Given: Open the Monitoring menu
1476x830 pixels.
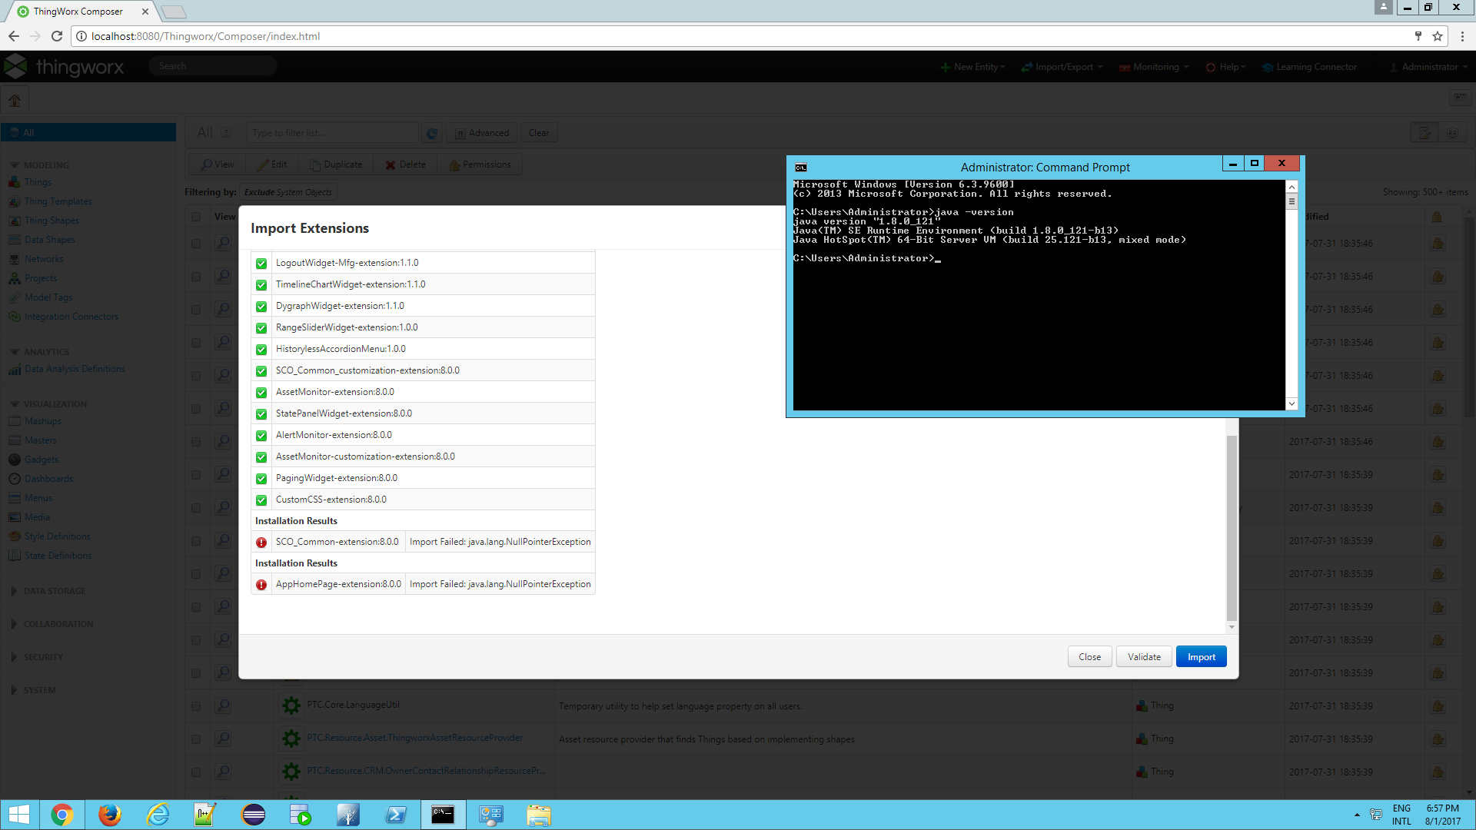Looking at the screenshot, I should (x=1154, y=67).
